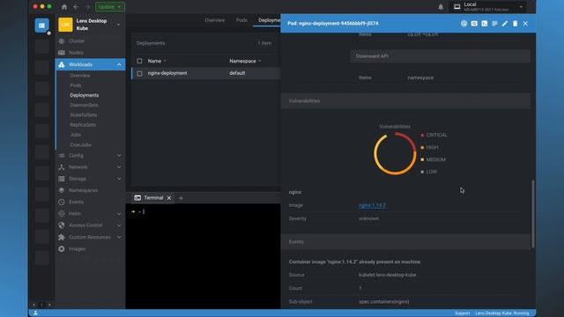Open StatefulSets under Workloads

point(84,114)
